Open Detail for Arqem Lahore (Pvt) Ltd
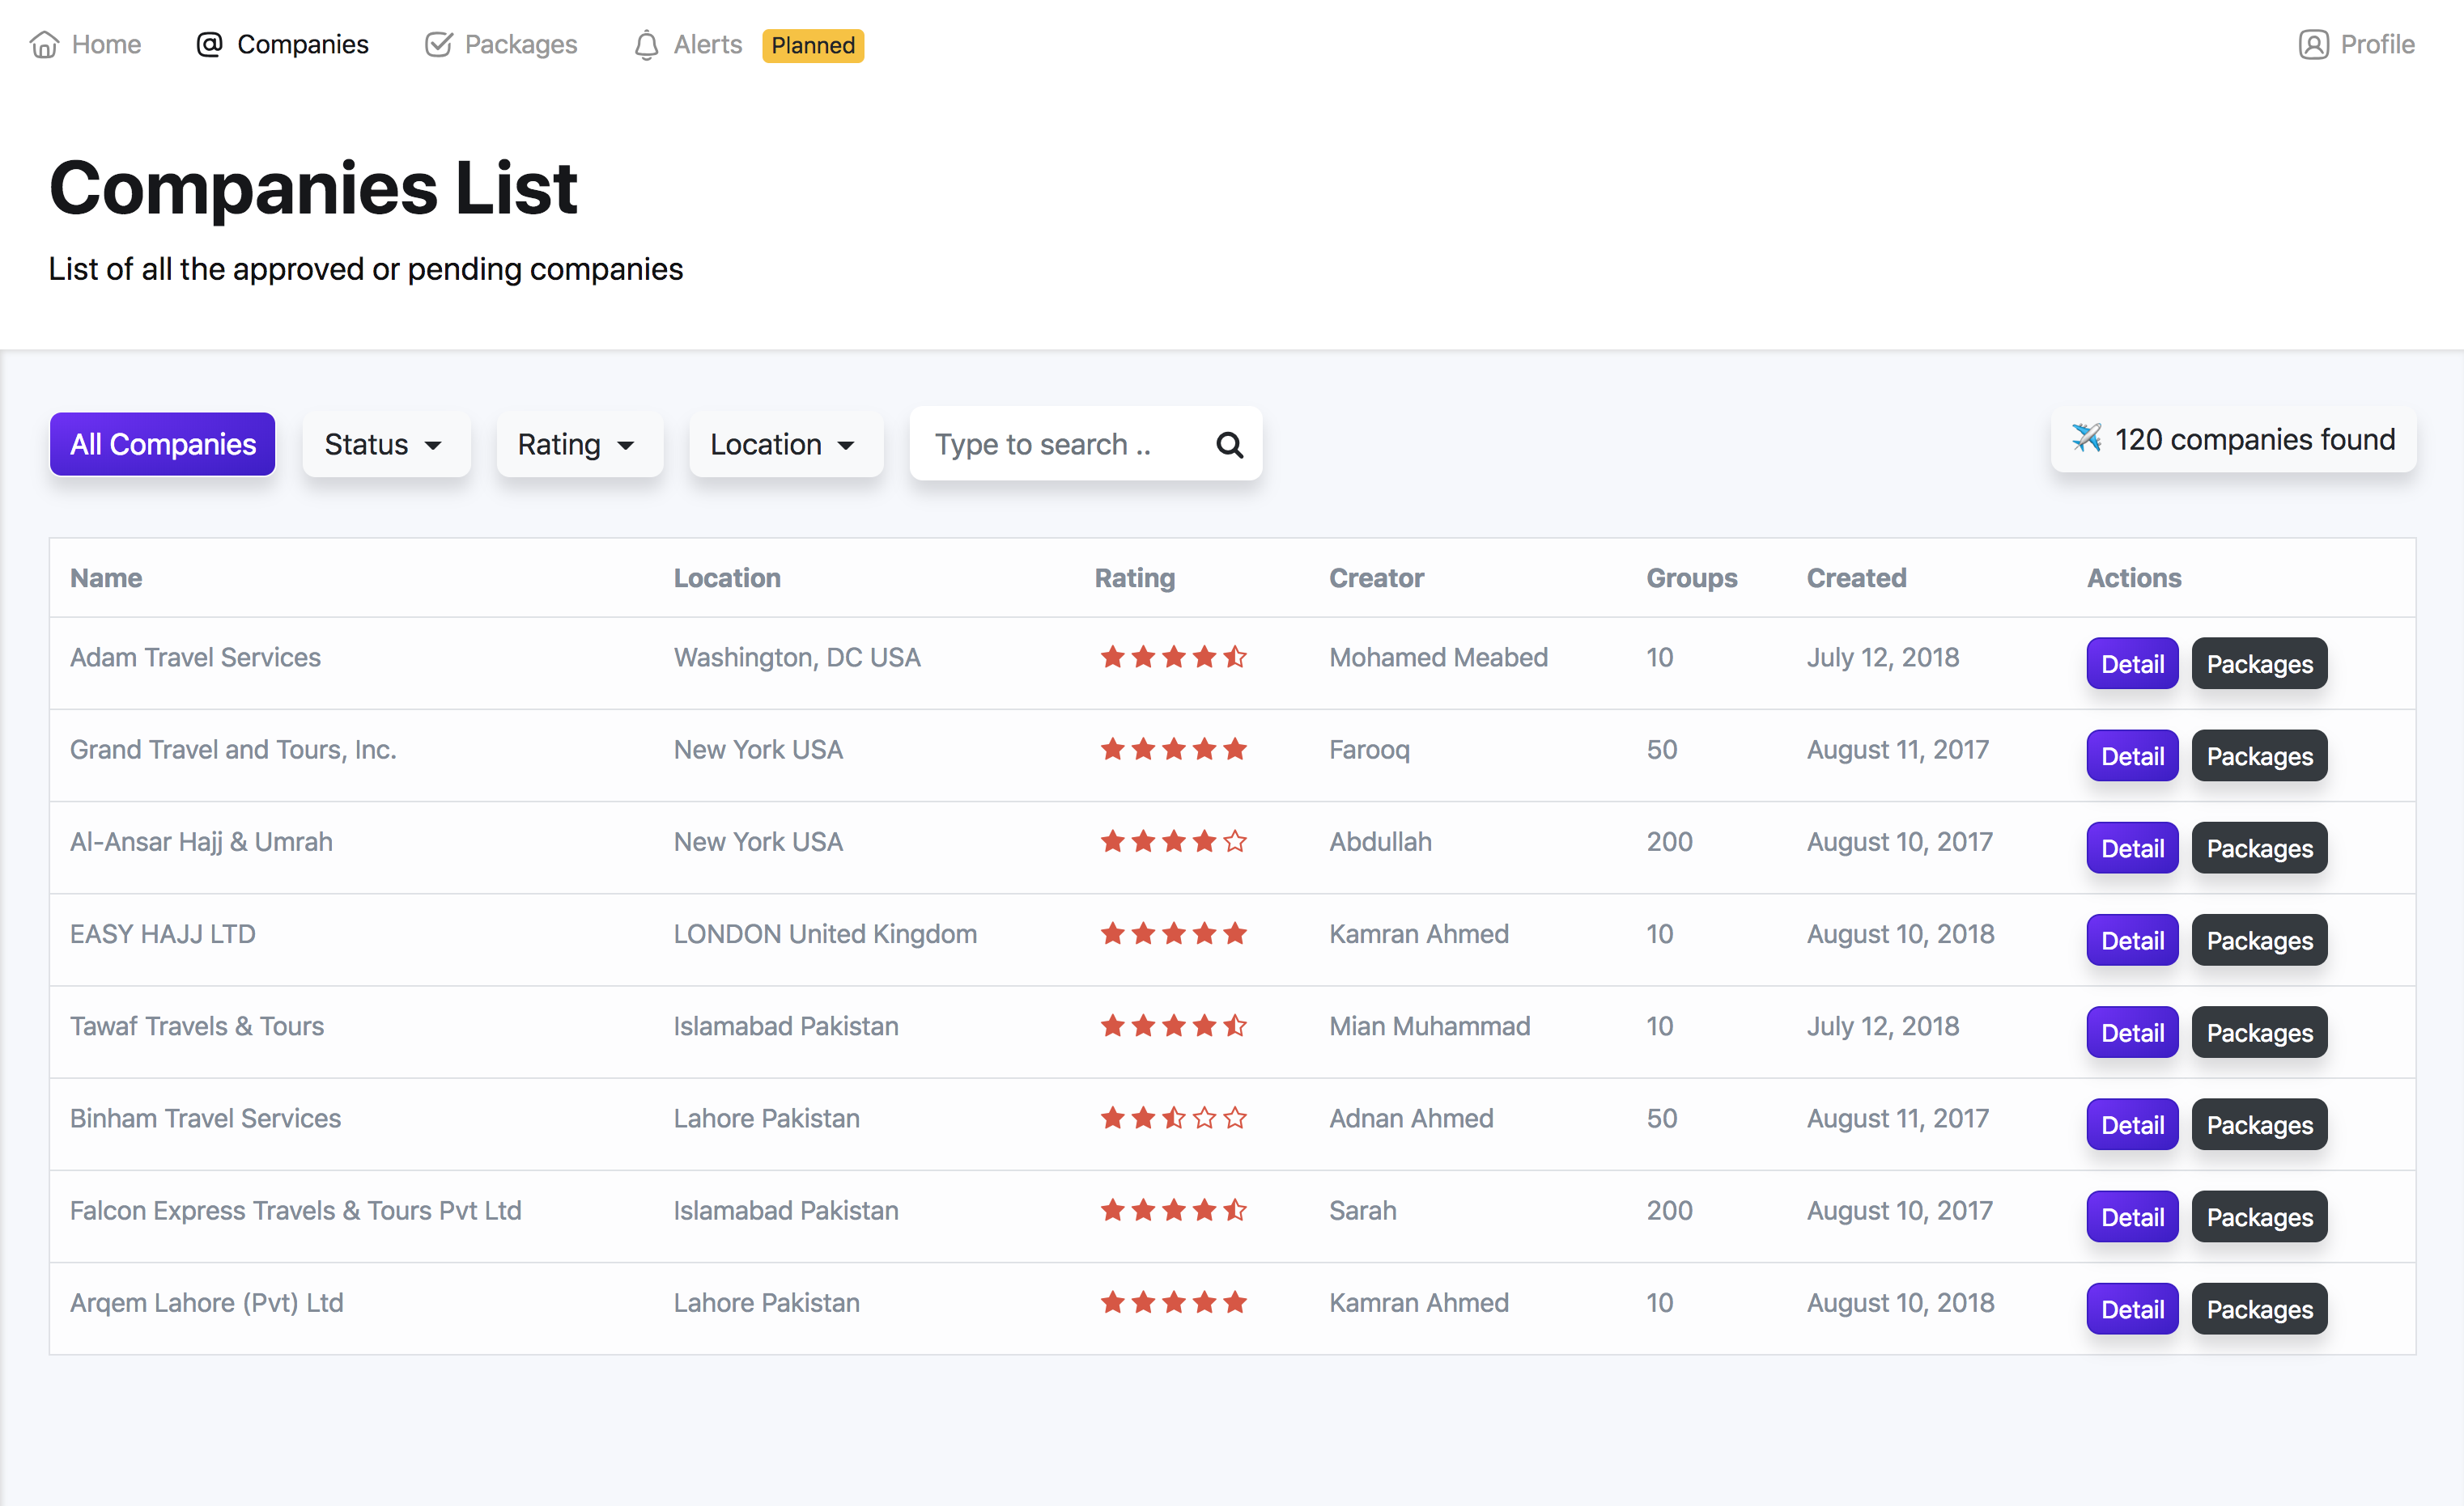Image resolution: width=2464 pixels, height=1506 pixels. coord(2131,1310)
